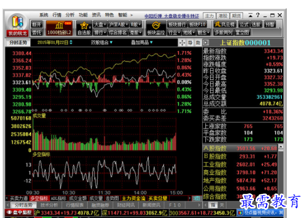Select the 多空指标 indicator tab

(x=39, y=199)
